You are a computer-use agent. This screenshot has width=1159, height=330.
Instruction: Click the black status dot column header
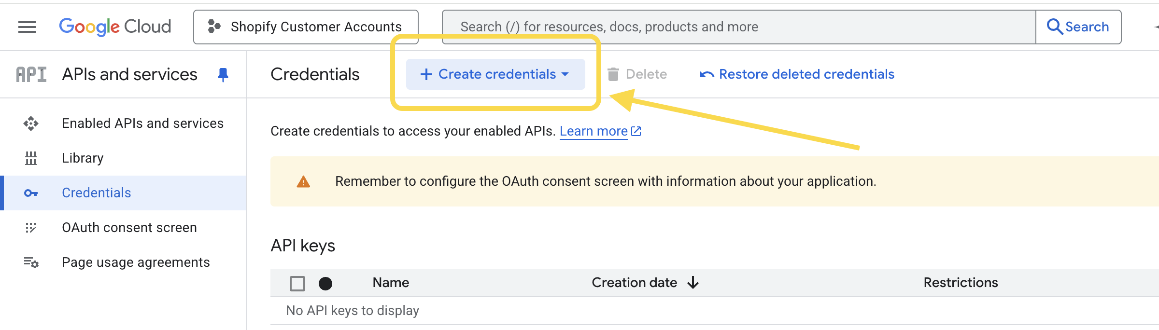click(x=325, y=283)
